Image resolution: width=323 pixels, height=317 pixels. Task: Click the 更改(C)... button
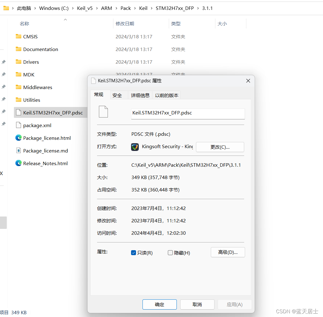(x=220, y=147)
